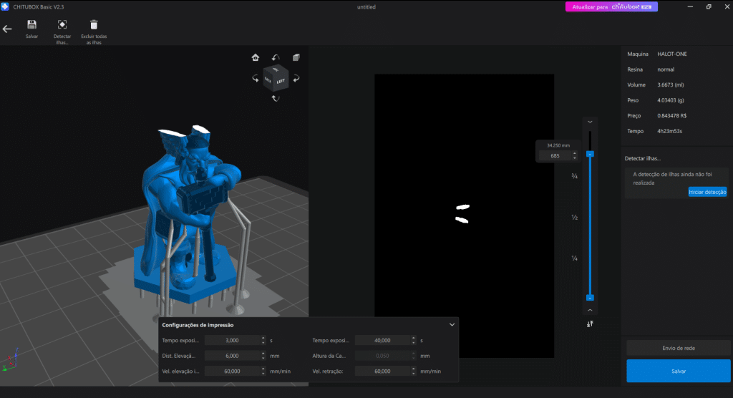Select the LEFT face of view cube
Viewport: 733px width, 398px height.
[x=281, y=82]
